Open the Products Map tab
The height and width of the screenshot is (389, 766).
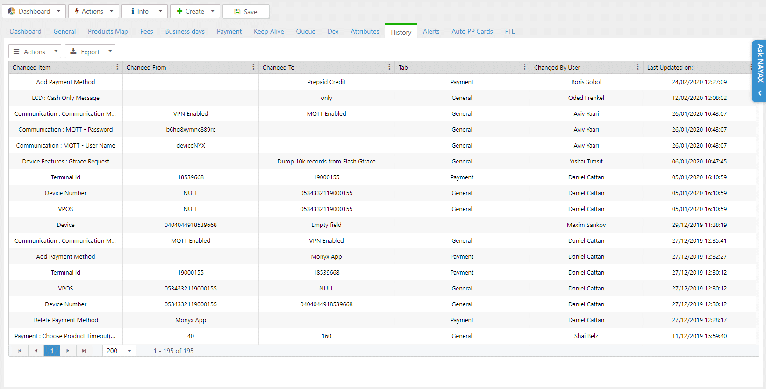[108, 31]
